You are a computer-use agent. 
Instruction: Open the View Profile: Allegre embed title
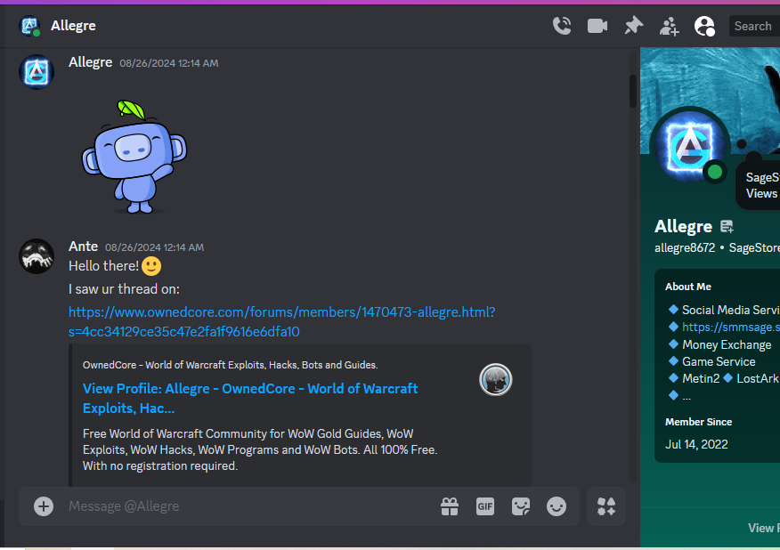(x=249, y=399)
